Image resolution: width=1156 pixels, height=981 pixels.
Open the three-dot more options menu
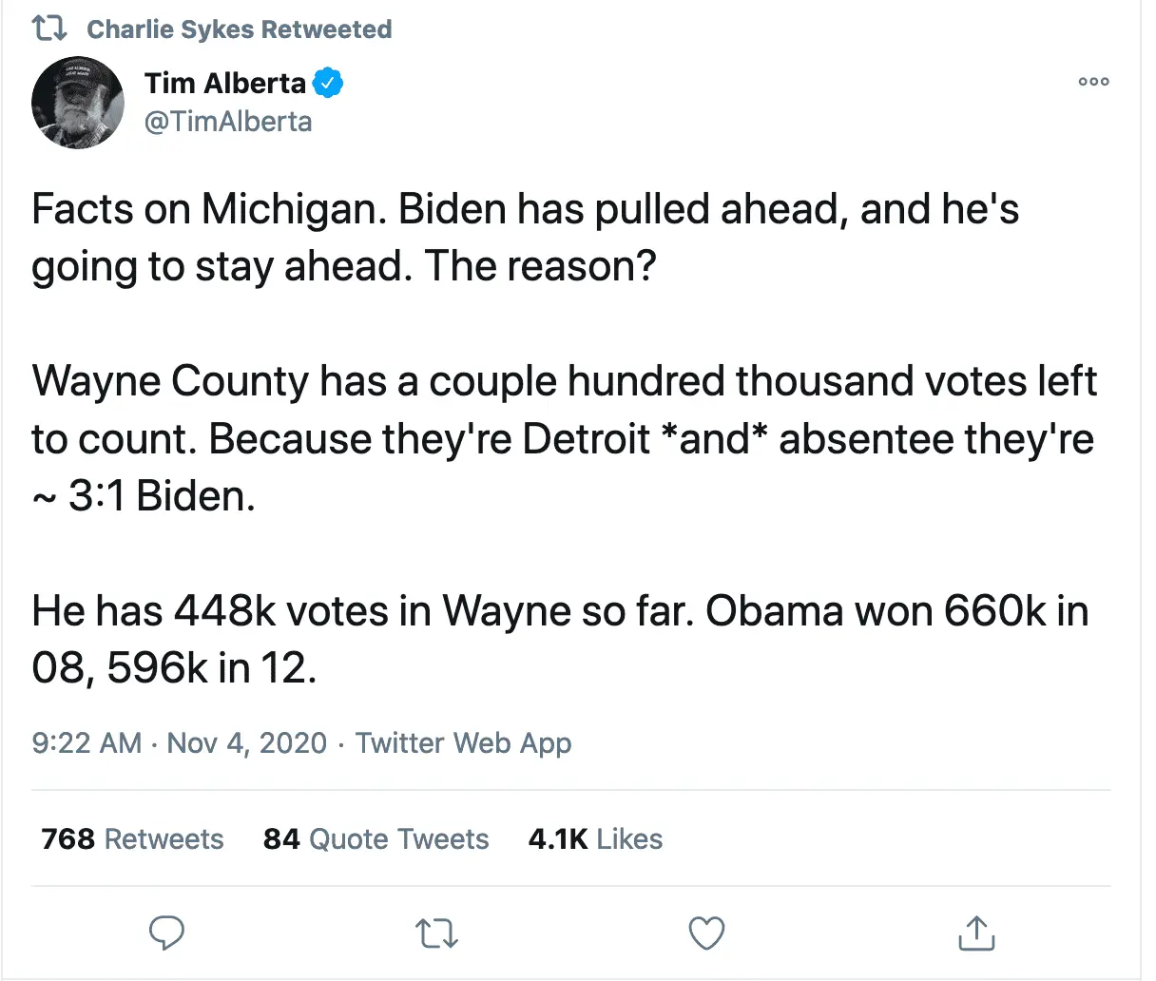tap(1093, 82)
